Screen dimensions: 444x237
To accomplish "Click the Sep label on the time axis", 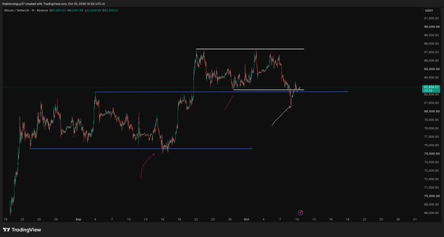I will click(78, 219).
